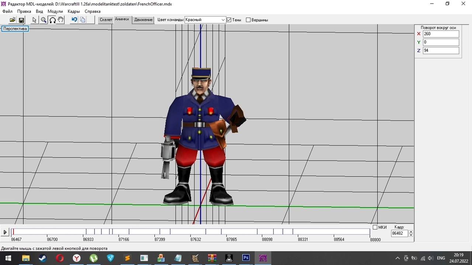Enable the Вершины checkbox

[x=248, y=20]
